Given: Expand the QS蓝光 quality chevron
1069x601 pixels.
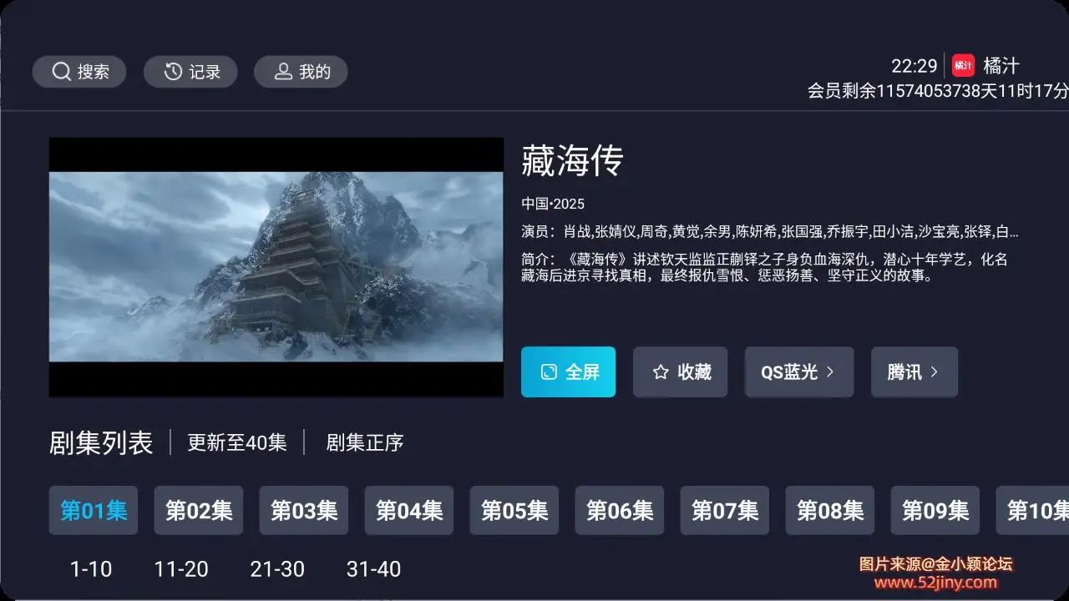Looking at the screenshot, I should [x=830, y=372].
